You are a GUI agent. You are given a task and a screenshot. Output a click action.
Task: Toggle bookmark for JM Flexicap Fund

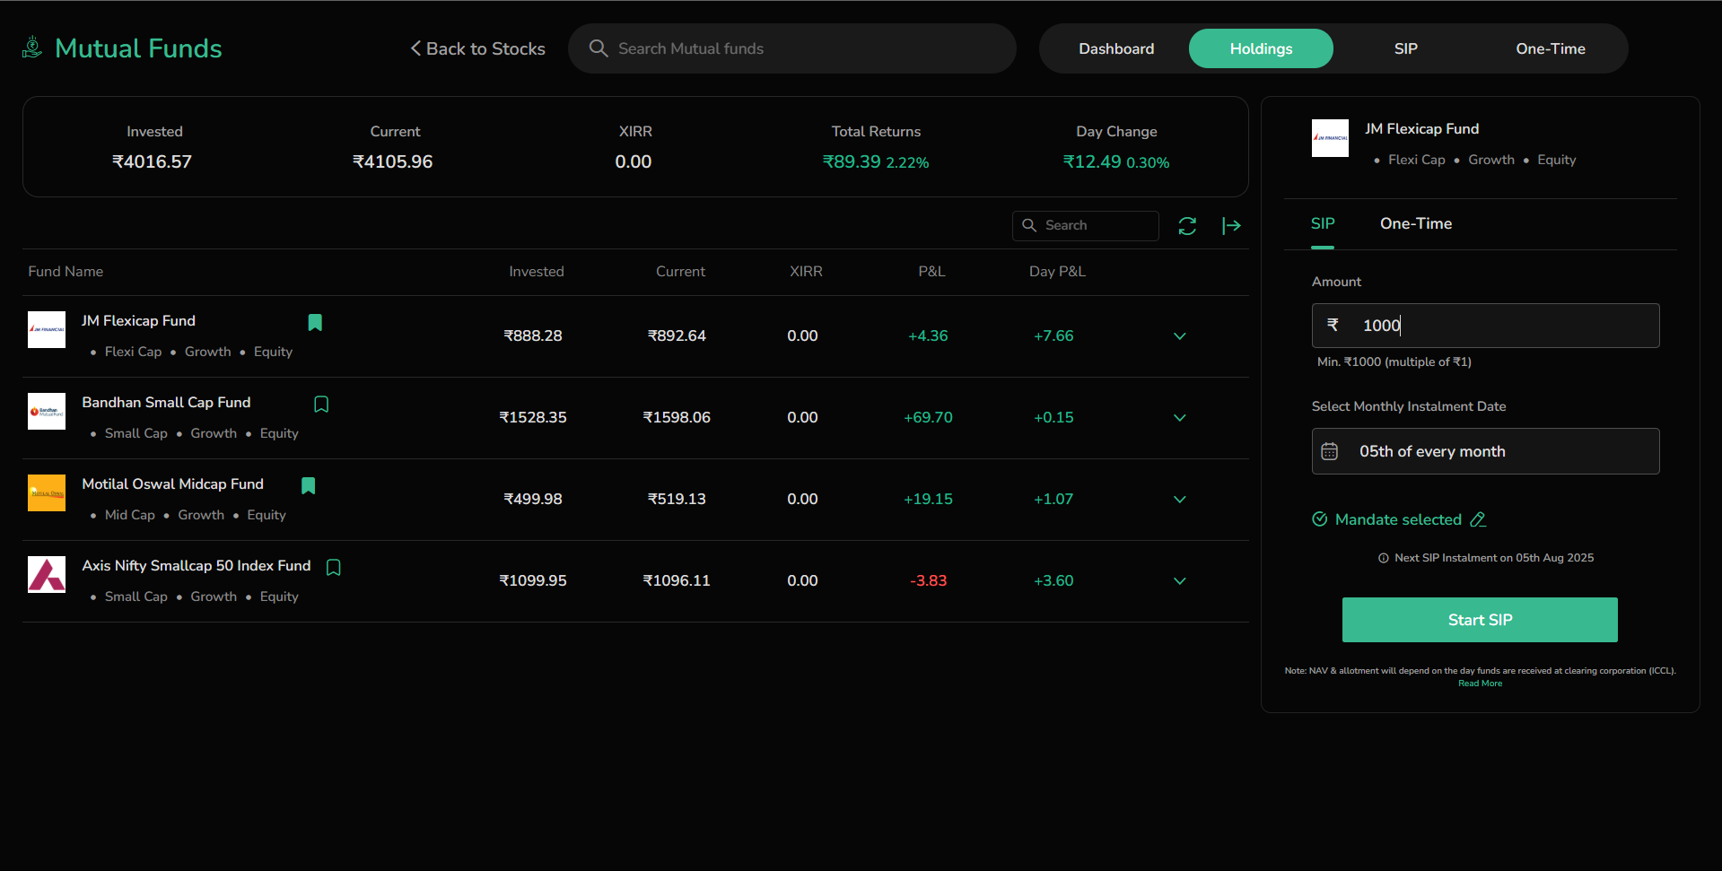tap(315, 322)
